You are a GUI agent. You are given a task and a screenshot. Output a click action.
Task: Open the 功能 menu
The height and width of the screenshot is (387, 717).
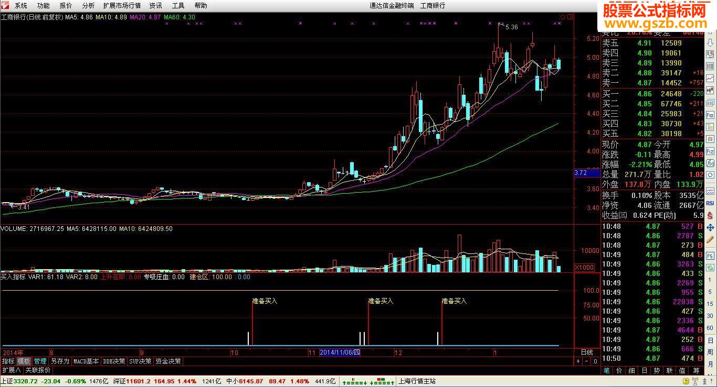[44, 6]
